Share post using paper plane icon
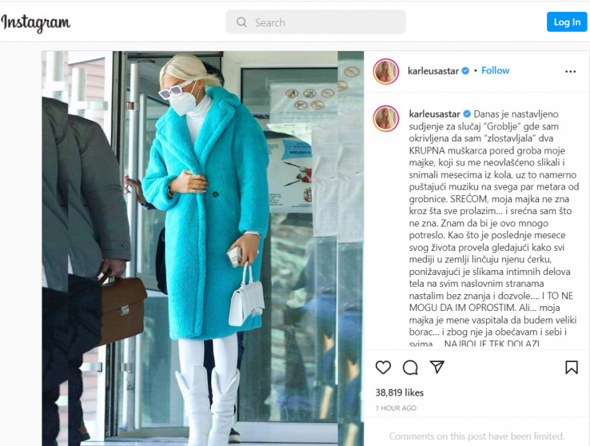 tap(437, 367)
